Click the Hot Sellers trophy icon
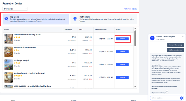 pyautogui.click(x=75, y=19)
